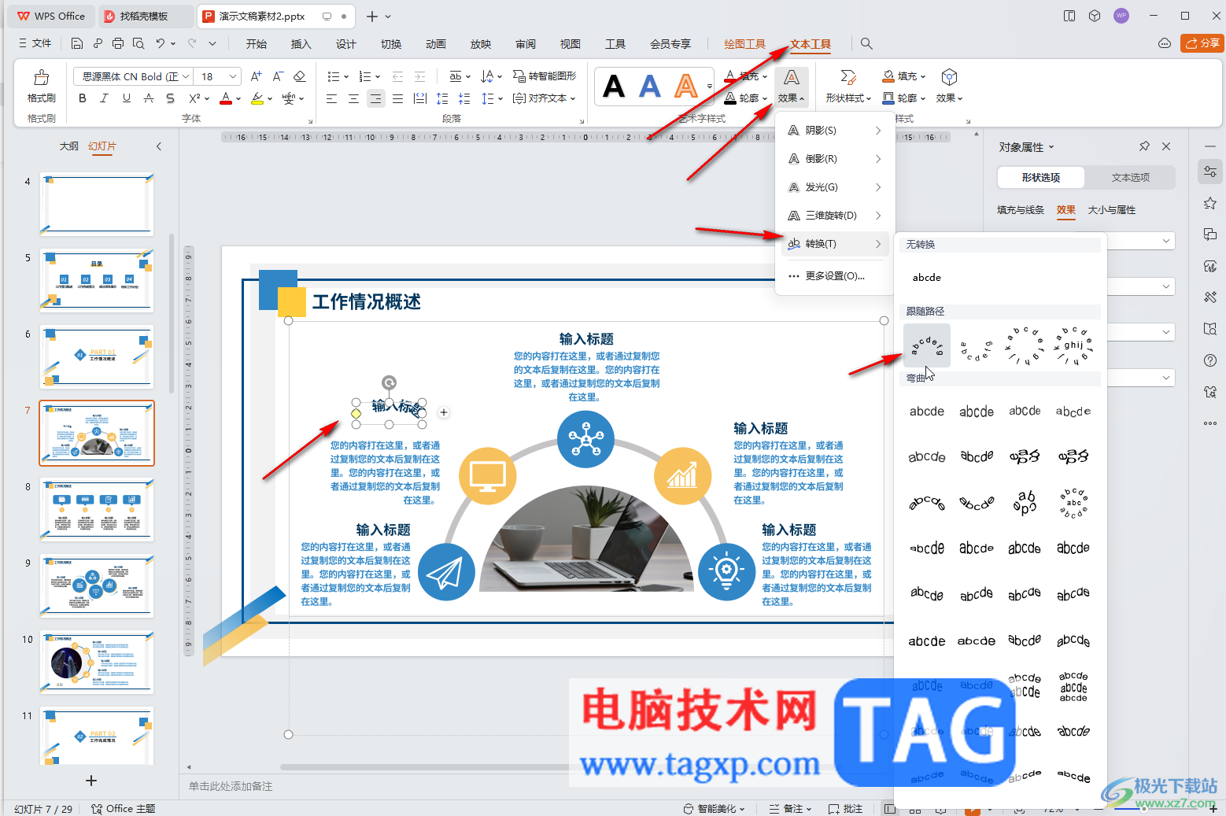Expand the line spacing dropdown
Screen dimensions: 1226x816
click(x=500, y=99)
